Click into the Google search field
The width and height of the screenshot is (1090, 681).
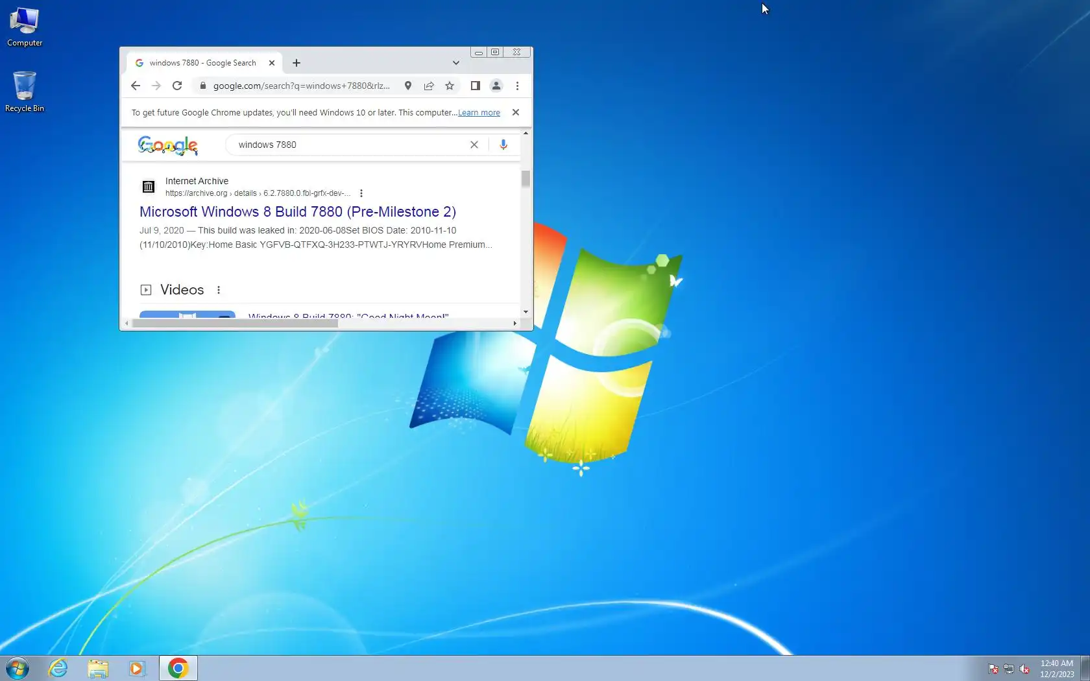[x=350, y=145]
